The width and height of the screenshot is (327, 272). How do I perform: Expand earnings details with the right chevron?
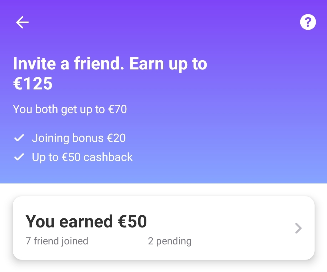(x=298, y=228)
